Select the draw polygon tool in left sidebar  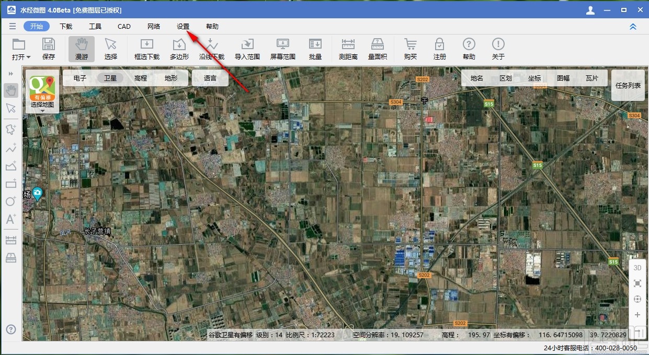tap(11, 166)
